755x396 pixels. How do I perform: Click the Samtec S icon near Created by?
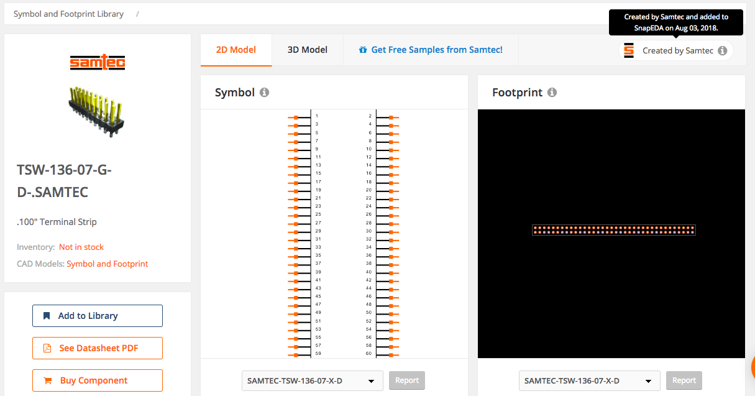629,51
